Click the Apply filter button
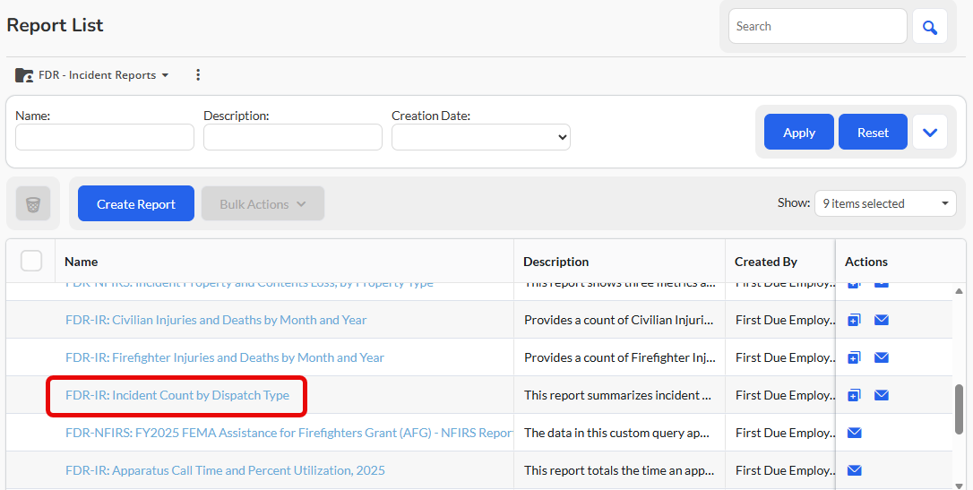Viewport: 973px width, 490px height. pyautogui.click(x=798, y=132)
